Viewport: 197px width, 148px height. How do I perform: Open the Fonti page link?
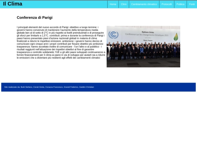coord(192,4)
